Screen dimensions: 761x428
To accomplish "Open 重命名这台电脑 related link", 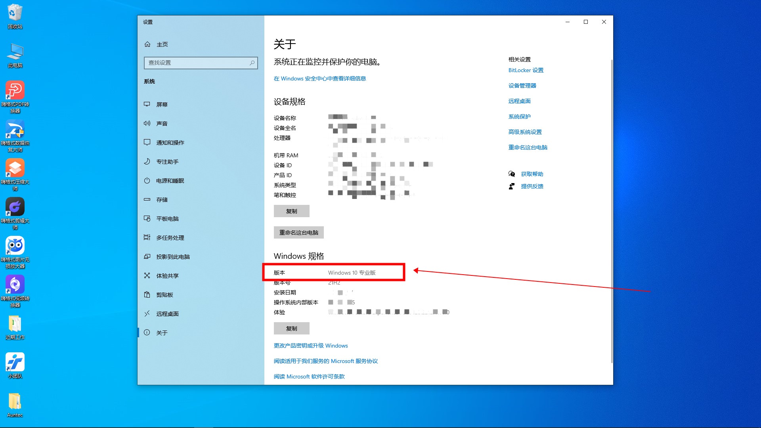I will pos(528,147).
